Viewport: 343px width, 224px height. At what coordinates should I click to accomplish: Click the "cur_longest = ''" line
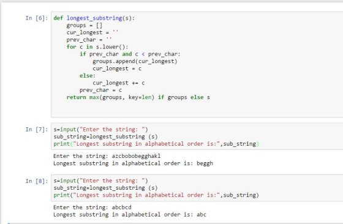pos(92,32)
